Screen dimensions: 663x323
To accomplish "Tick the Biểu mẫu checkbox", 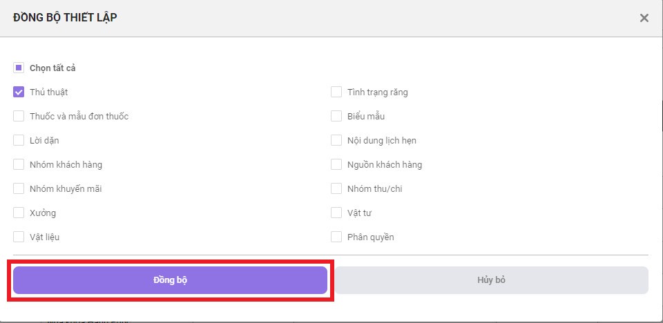I will pos(336,116).
